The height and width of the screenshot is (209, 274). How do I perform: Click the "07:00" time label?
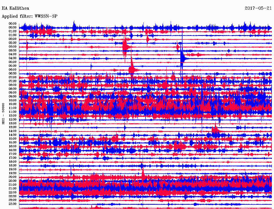coord(13,77)
